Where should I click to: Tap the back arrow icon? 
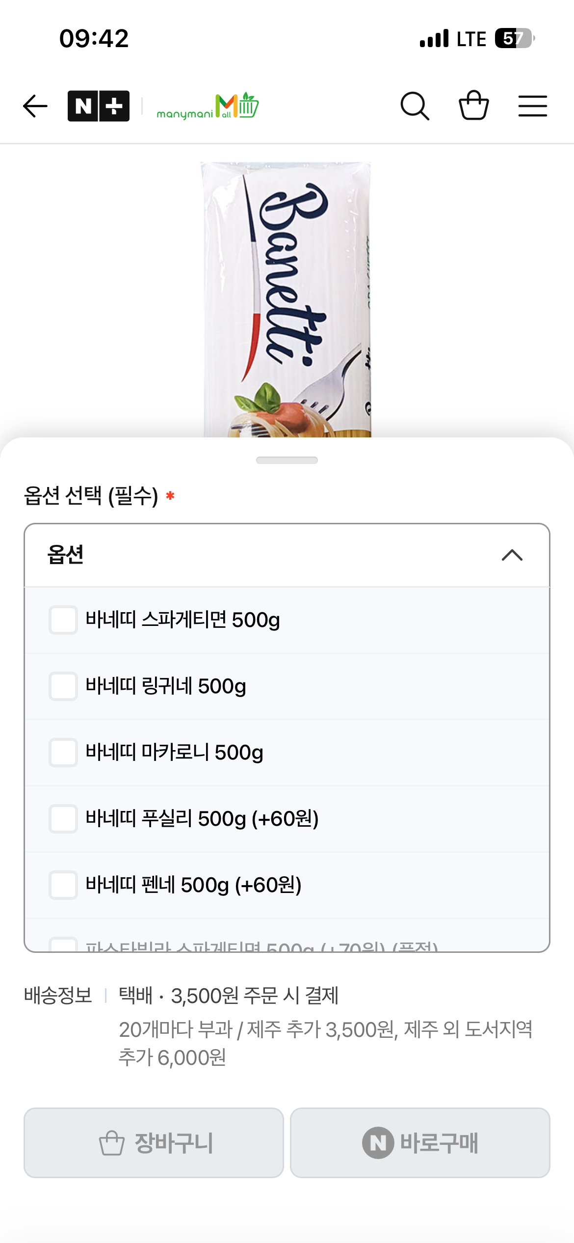tap(35, 106)
